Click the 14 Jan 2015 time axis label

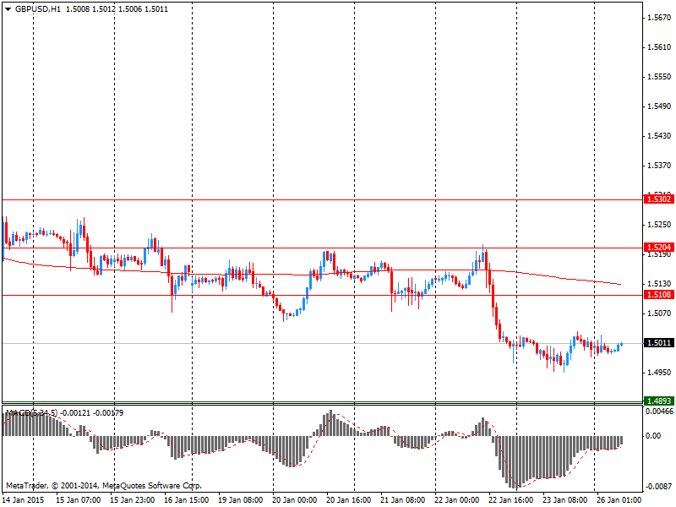point(24,500)
